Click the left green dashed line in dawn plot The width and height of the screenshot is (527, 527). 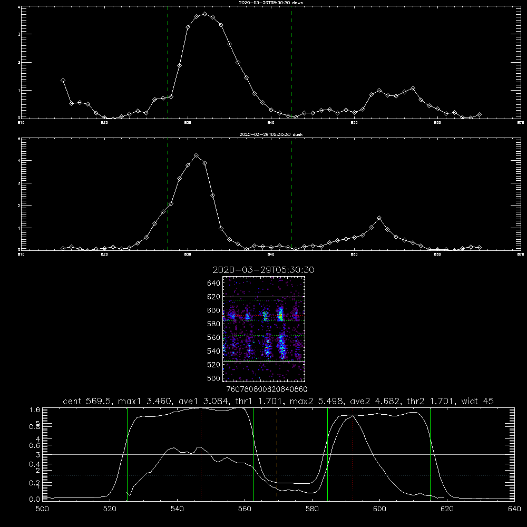pos(168,62)
